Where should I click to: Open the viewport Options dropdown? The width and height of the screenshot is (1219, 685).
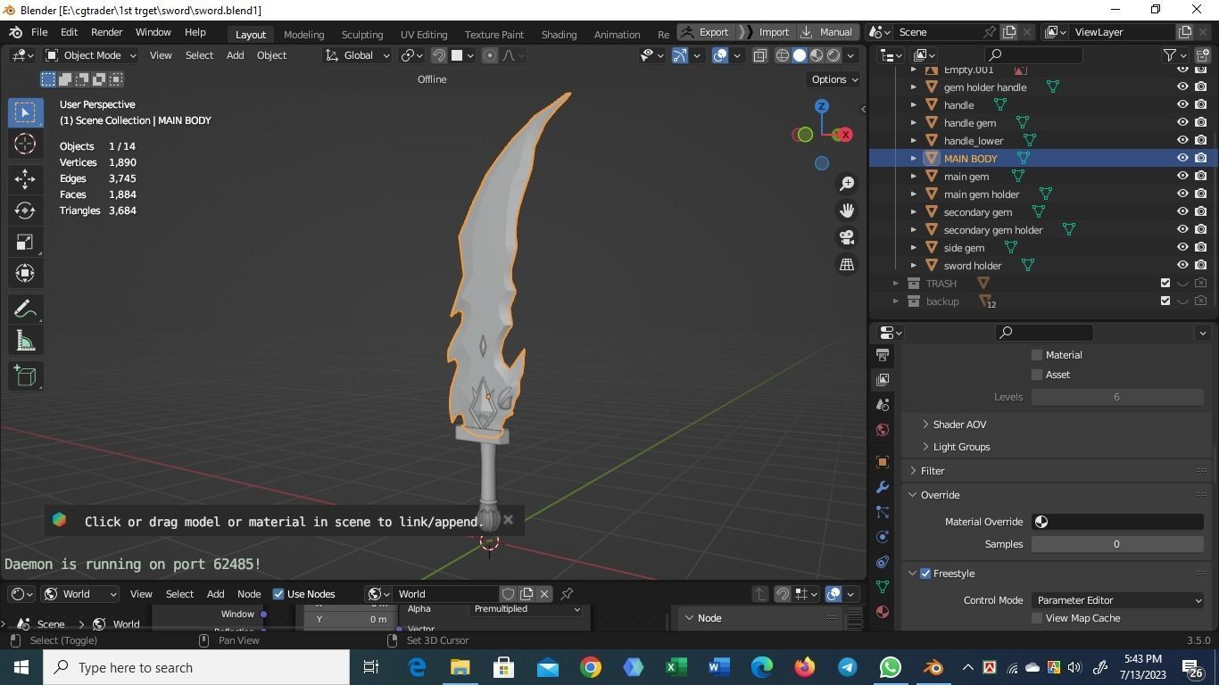pyautogui.click(x=834, y=79)
